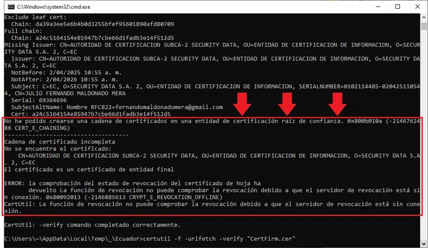Click the 'Cert: a24c5164154e85947b7cbe66d1fadb3e14f512d5' line
The image size is (428, 248).
click(x=91, y=114)
